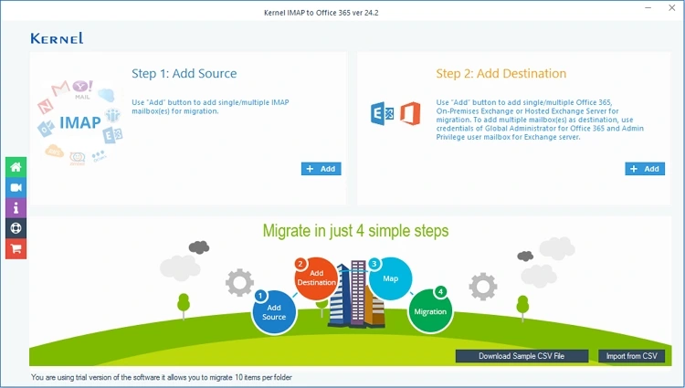685x388 pixels.
Task: Click the blue Add Source step circle
Action: pyautogui.click(x=274, y=312)
